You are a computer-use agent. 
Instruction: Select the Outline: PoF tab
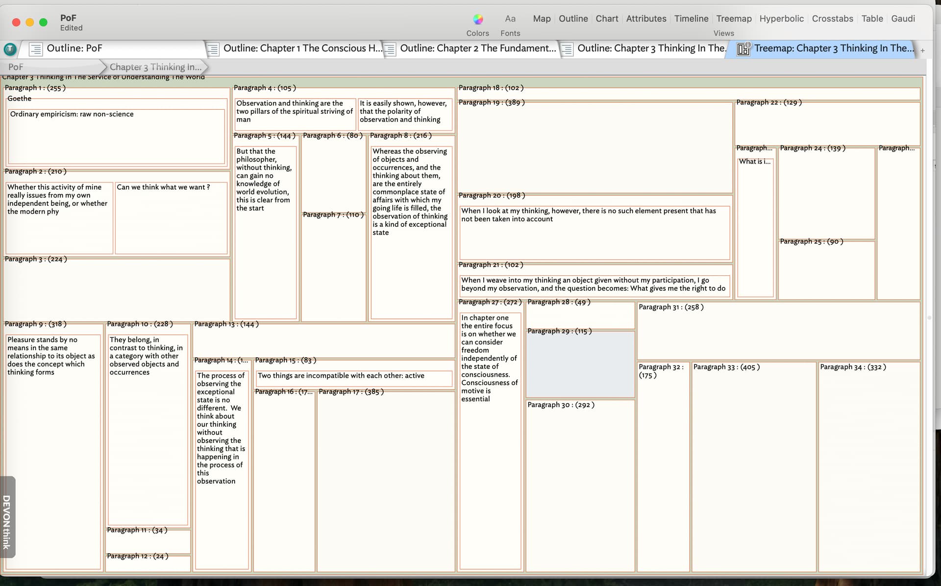(113, 49)
